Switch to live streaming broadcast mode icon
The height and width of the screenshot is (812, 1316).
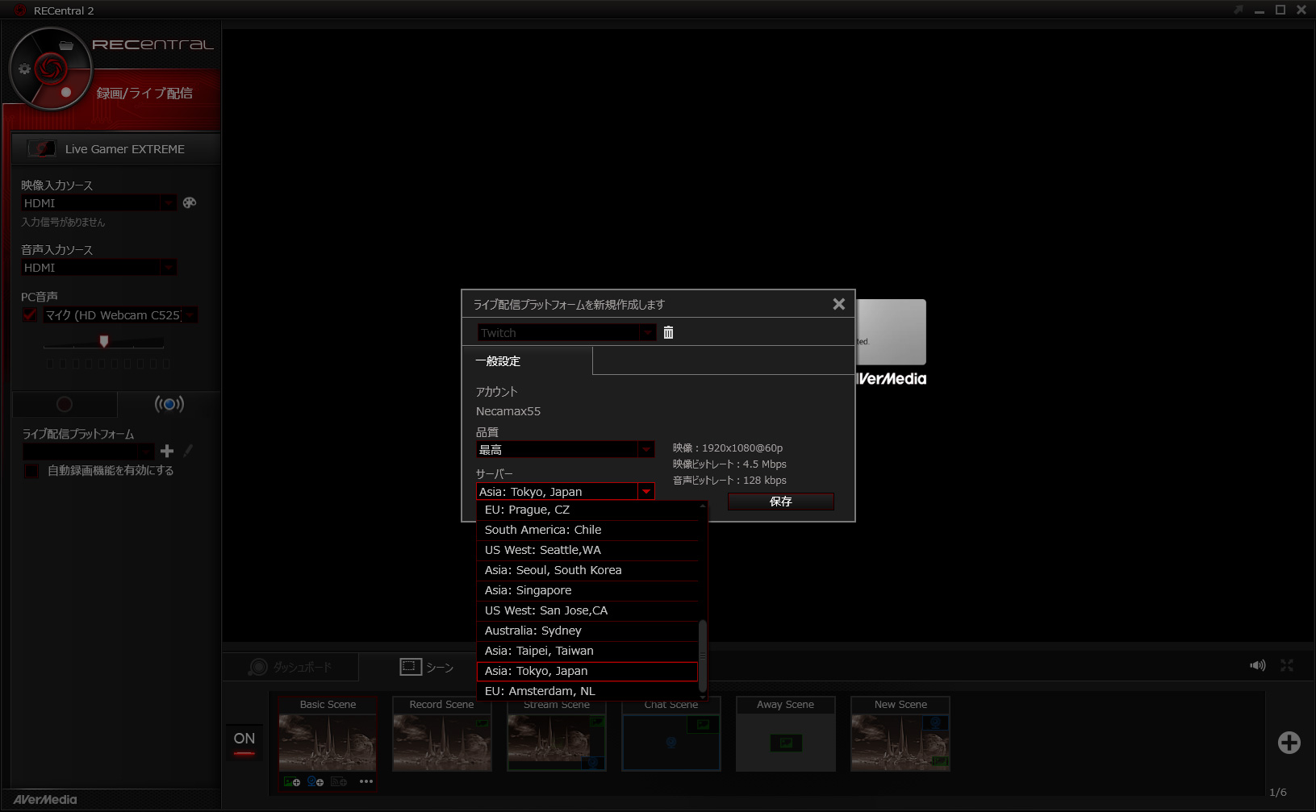pyautogui.click(x=169, y=404)
